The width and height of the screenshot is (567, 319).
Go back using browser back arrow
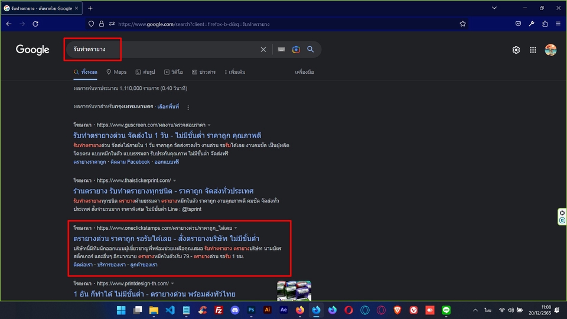[x=9, y=24]
